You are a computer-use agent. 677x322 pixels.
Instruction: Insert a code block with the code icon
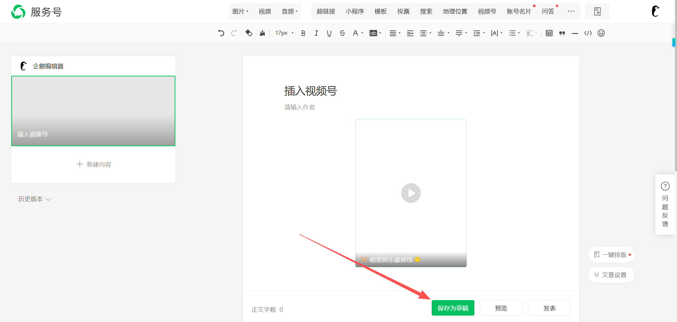coord(588,33)
